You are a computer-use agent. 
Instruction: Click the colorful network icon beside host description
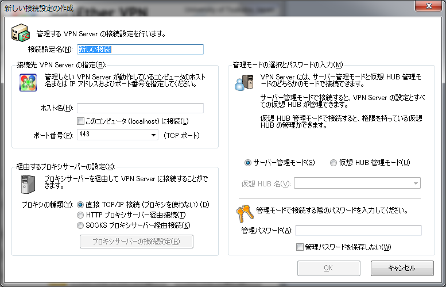[x=28, y=82]
